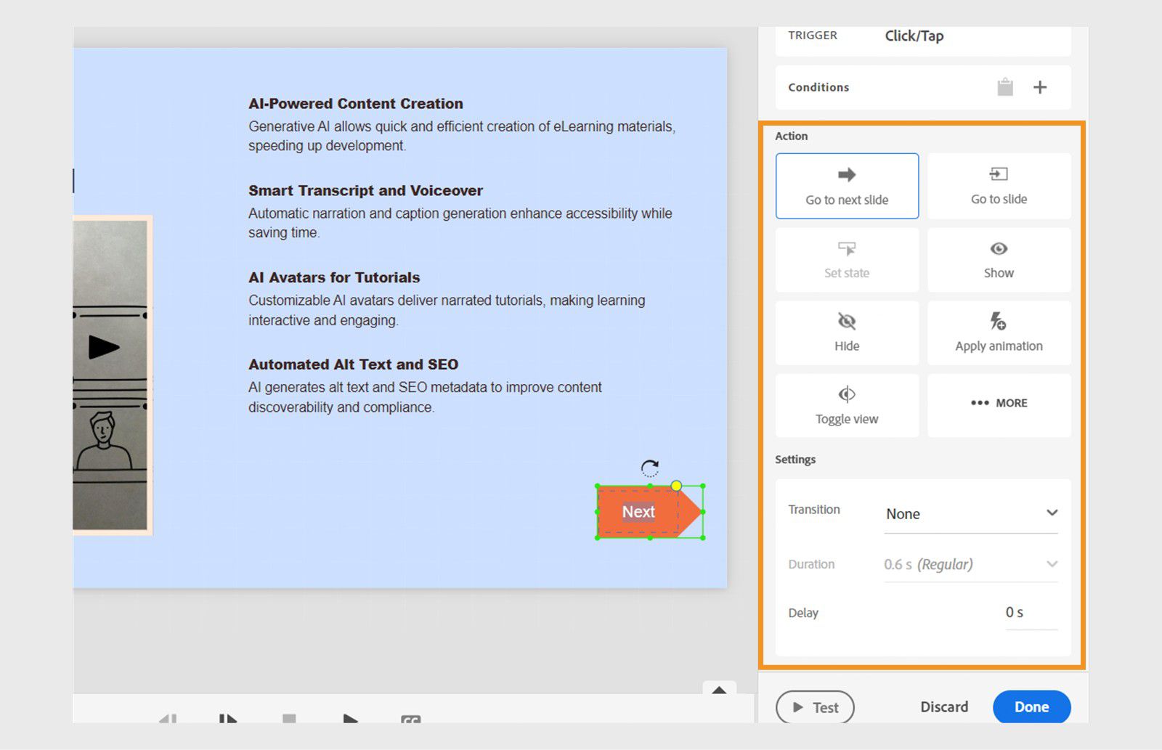This screenshot has height=750, width=1162.
Task: Add a condition using the plus icon
Action: point(1040,86)
